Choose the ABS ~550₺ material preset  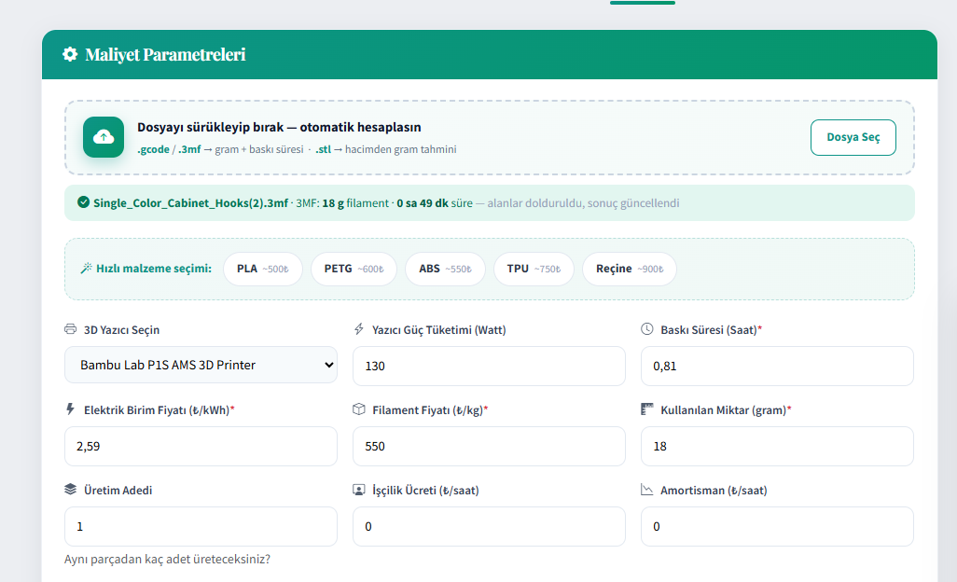point(446,269)
